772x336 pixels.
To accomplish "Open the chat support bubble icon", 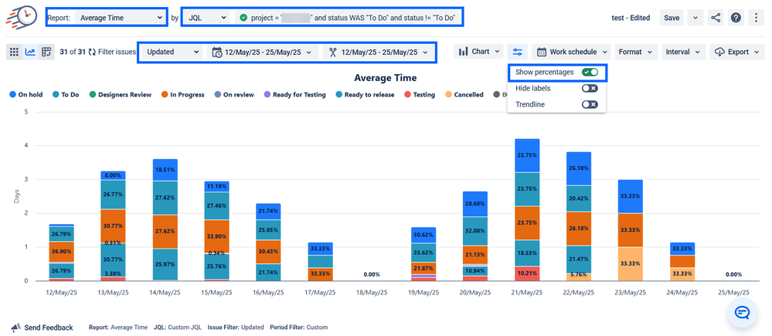I will click(742, 312).
